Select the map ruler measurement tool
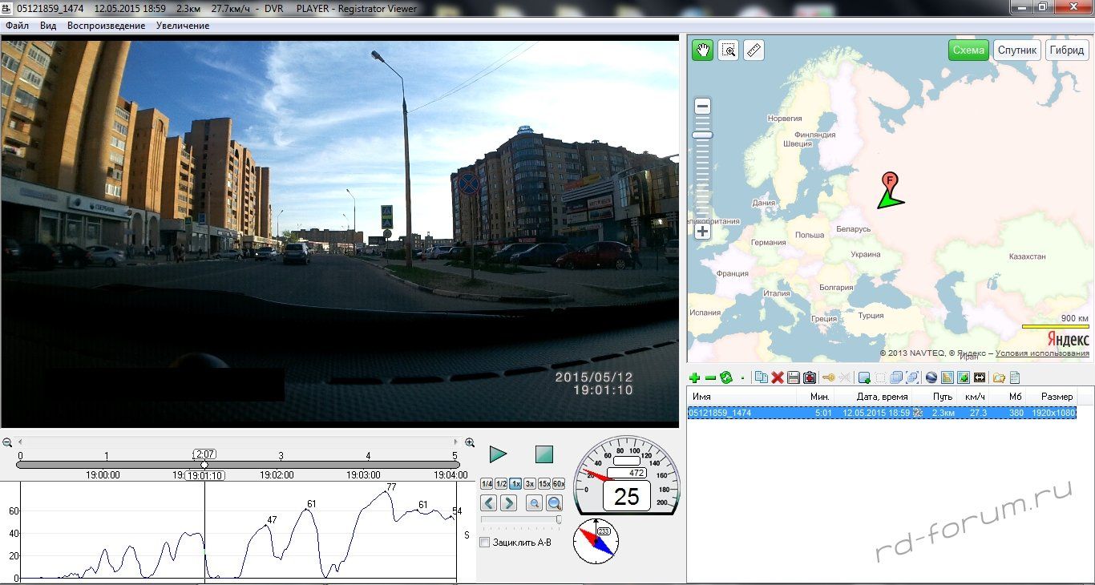 point(754,50)
